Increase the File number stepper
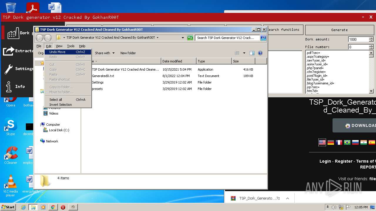The height and width of the screenshot is (211, 376). (371, 46)
